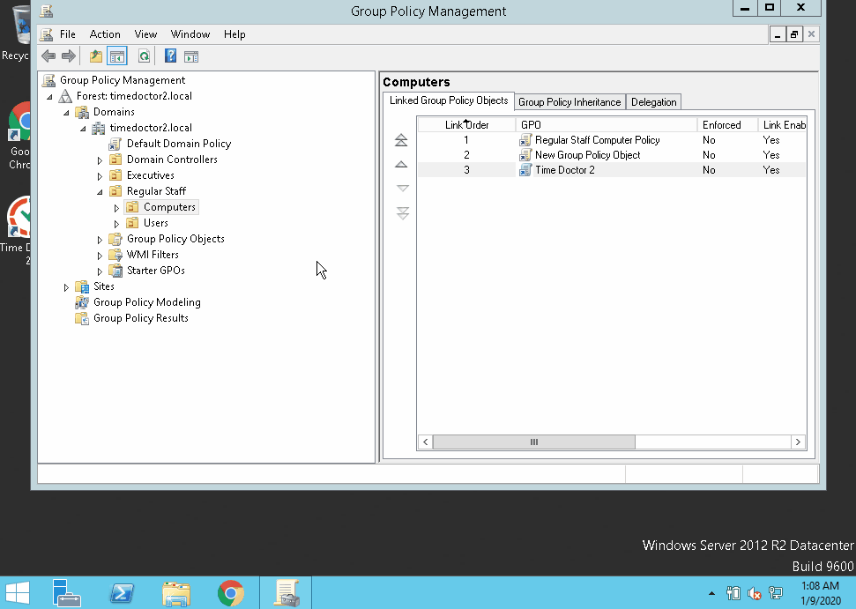
Task: Navigate back using the toolbar back arrow
Action: tap(48, 56)
